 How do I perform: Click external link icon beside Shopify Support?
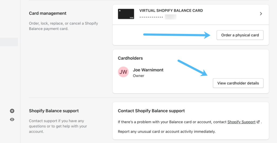pyautogui.click(x=258, y=122)
